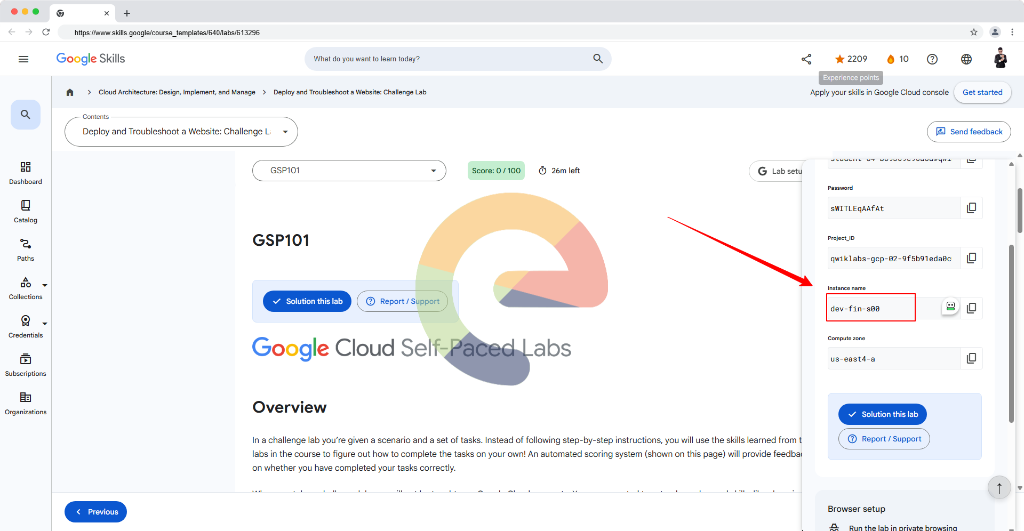Expand the Collections submenu arrow
1024x531 pixels.
tap(45, 285)
